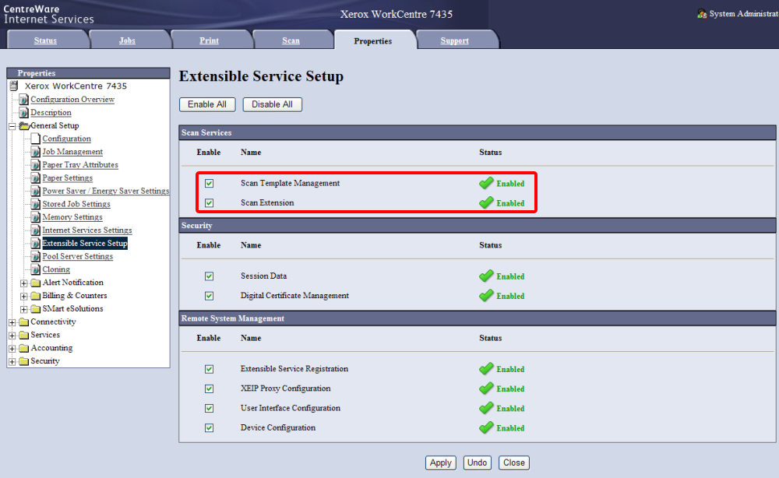Click the printer icon for Xerox WorkCentre 7435
Screen dimensions: 779x478
coord(14,86)
